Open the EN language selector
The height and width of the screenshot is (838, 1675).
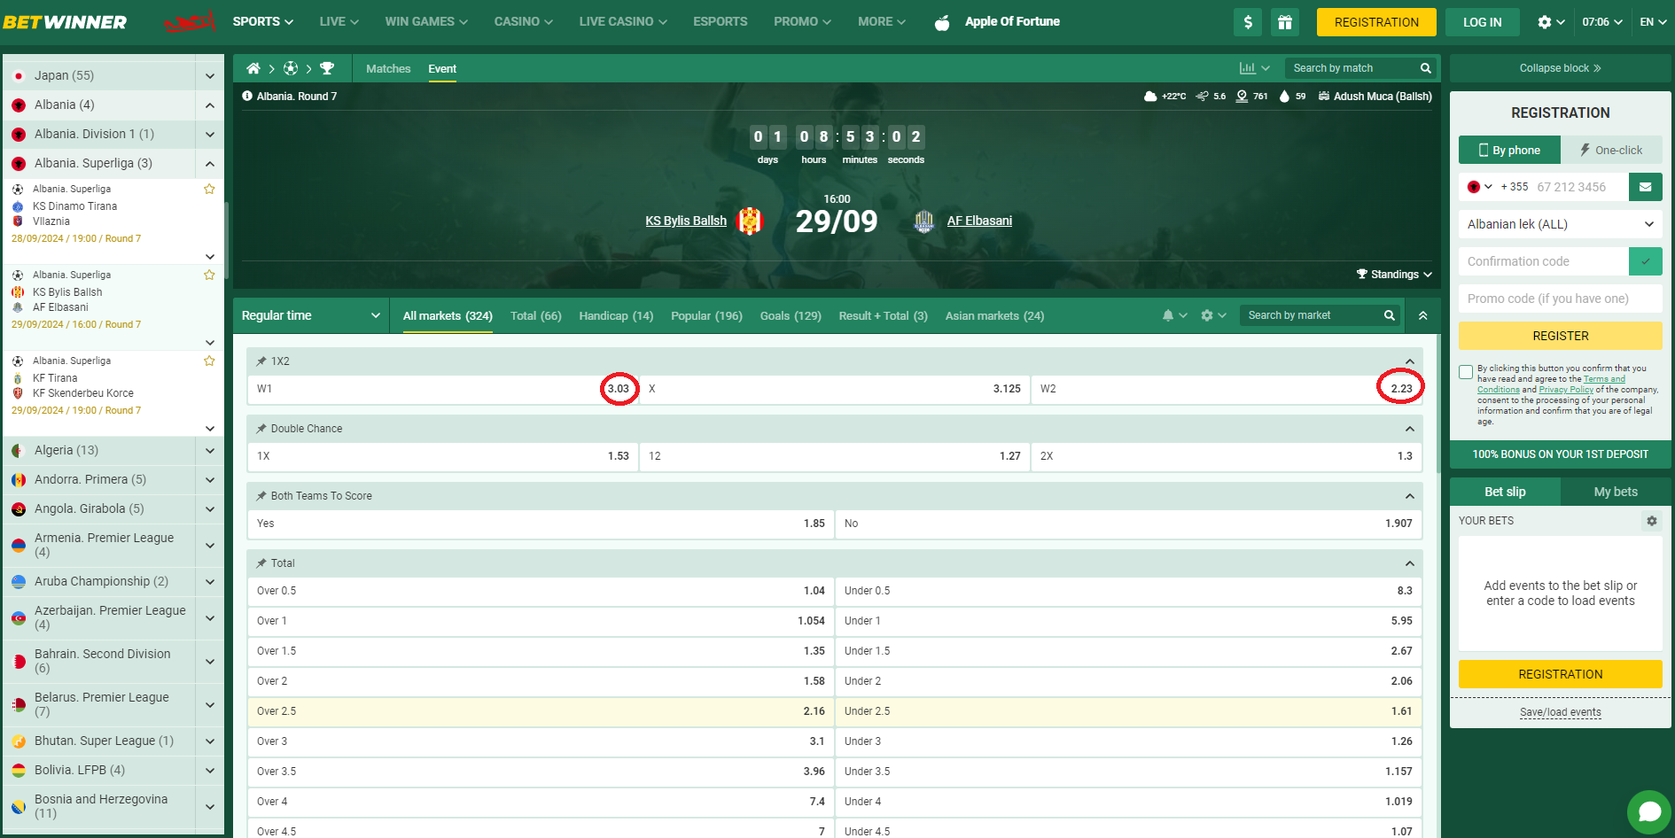[x=1652, y=22]
